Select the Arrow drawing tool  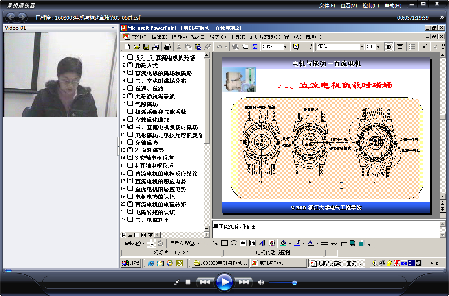215,243
